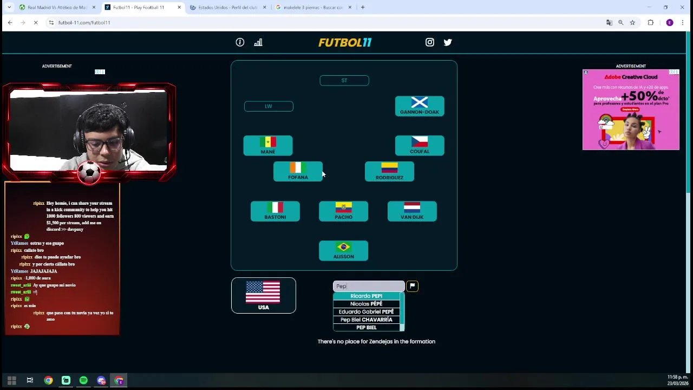
Task: Click the empty LW position slot
Action: click(269, 106)
